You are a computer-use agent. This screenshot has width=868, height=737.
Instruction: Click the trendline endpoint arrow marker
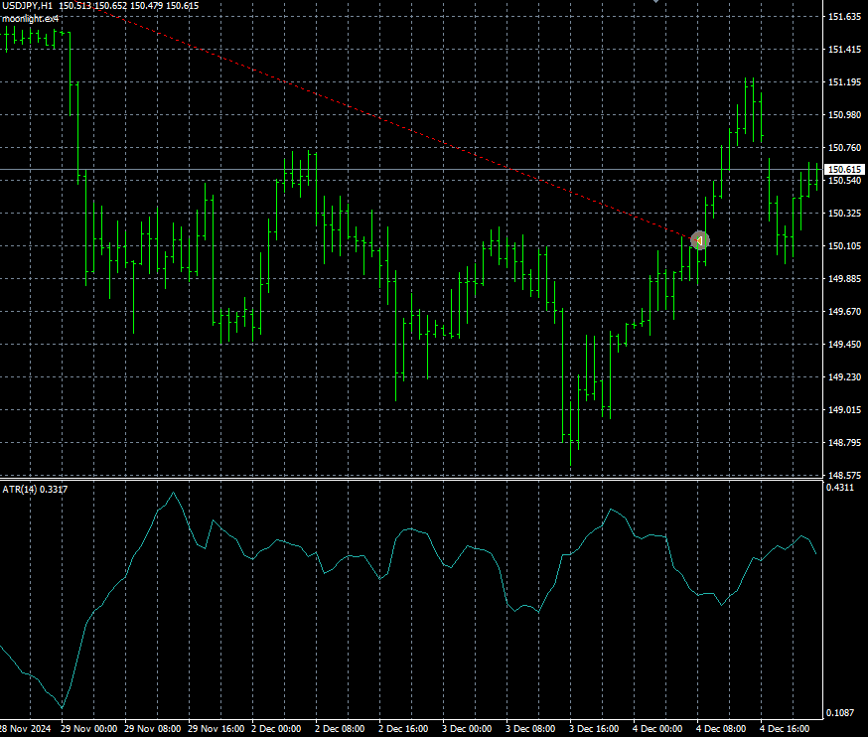tap(700, 241)
